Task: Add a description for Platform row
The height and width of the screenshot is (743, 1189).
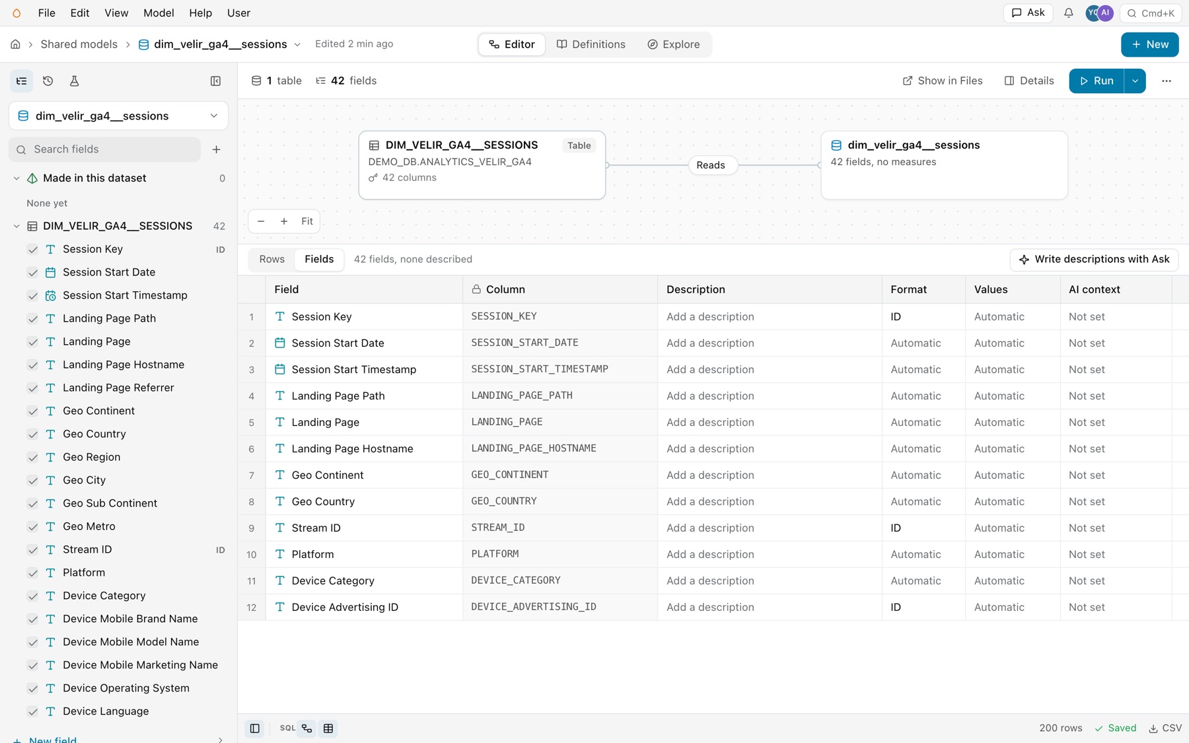Action: point(770,554)
